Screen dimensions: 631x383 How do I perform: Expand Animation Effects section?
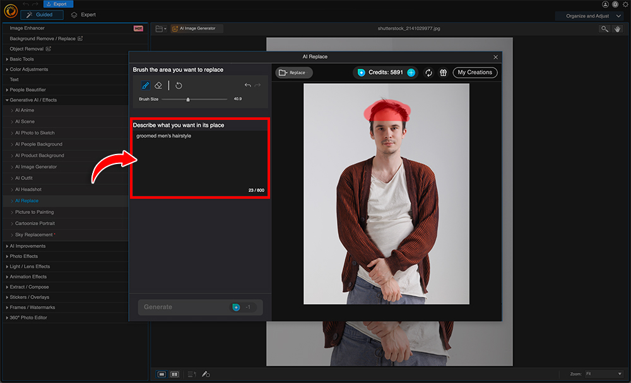coord(66,277)
